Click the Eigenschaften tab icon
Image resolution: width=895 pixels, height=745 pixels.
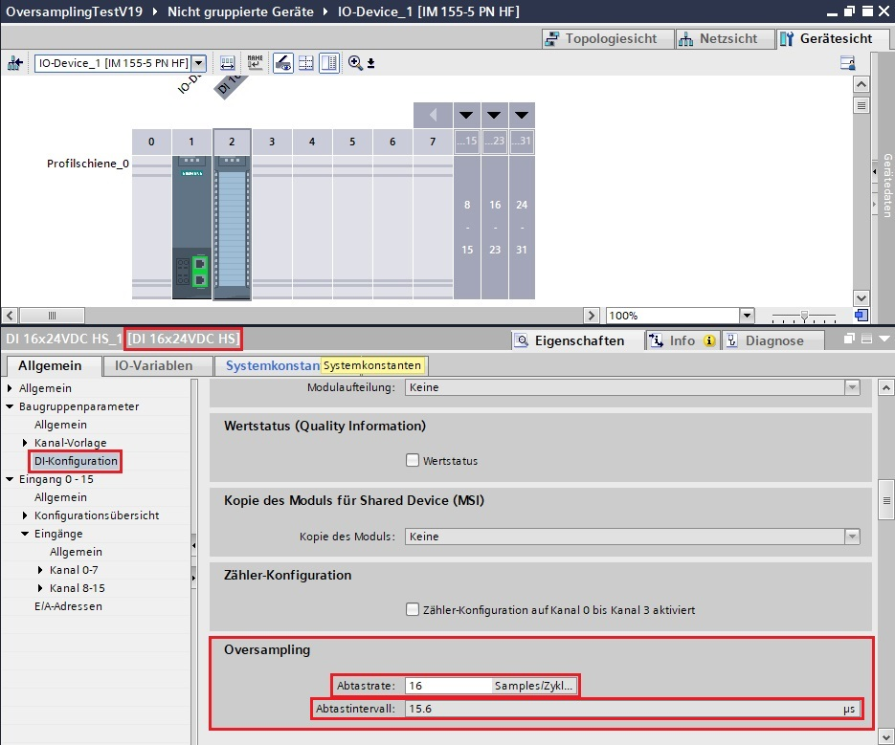point(521,340)
